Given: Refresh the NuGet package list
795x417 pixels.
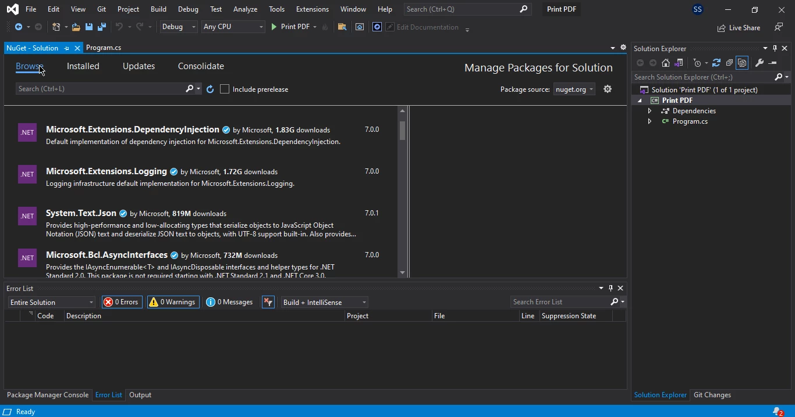Looking at the screenshot, I should click(x=210, y=89).
